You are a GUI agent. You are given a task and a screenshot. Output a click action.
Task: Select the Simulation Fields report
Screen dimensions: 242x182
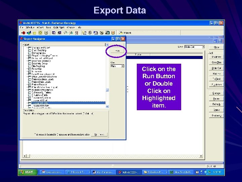[x=40, y=95]
